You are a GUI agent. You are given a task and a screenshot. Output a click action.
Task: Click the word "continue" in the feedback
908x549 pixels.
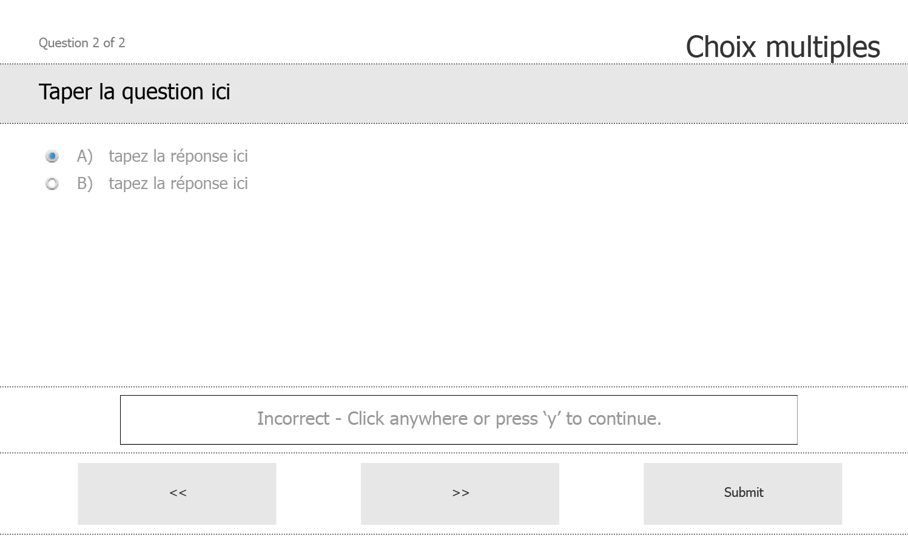point(623,419)
